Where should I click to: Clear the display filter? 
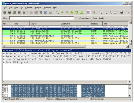pyautogui.click(x=95, y=18)
